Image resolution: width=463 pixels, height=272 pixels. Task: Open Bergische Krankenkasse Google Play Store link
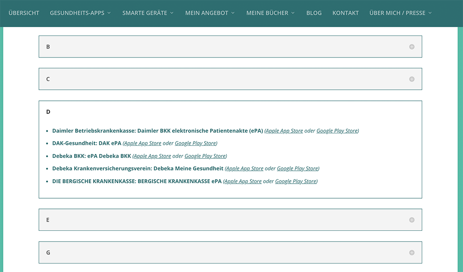coord(295,181)
